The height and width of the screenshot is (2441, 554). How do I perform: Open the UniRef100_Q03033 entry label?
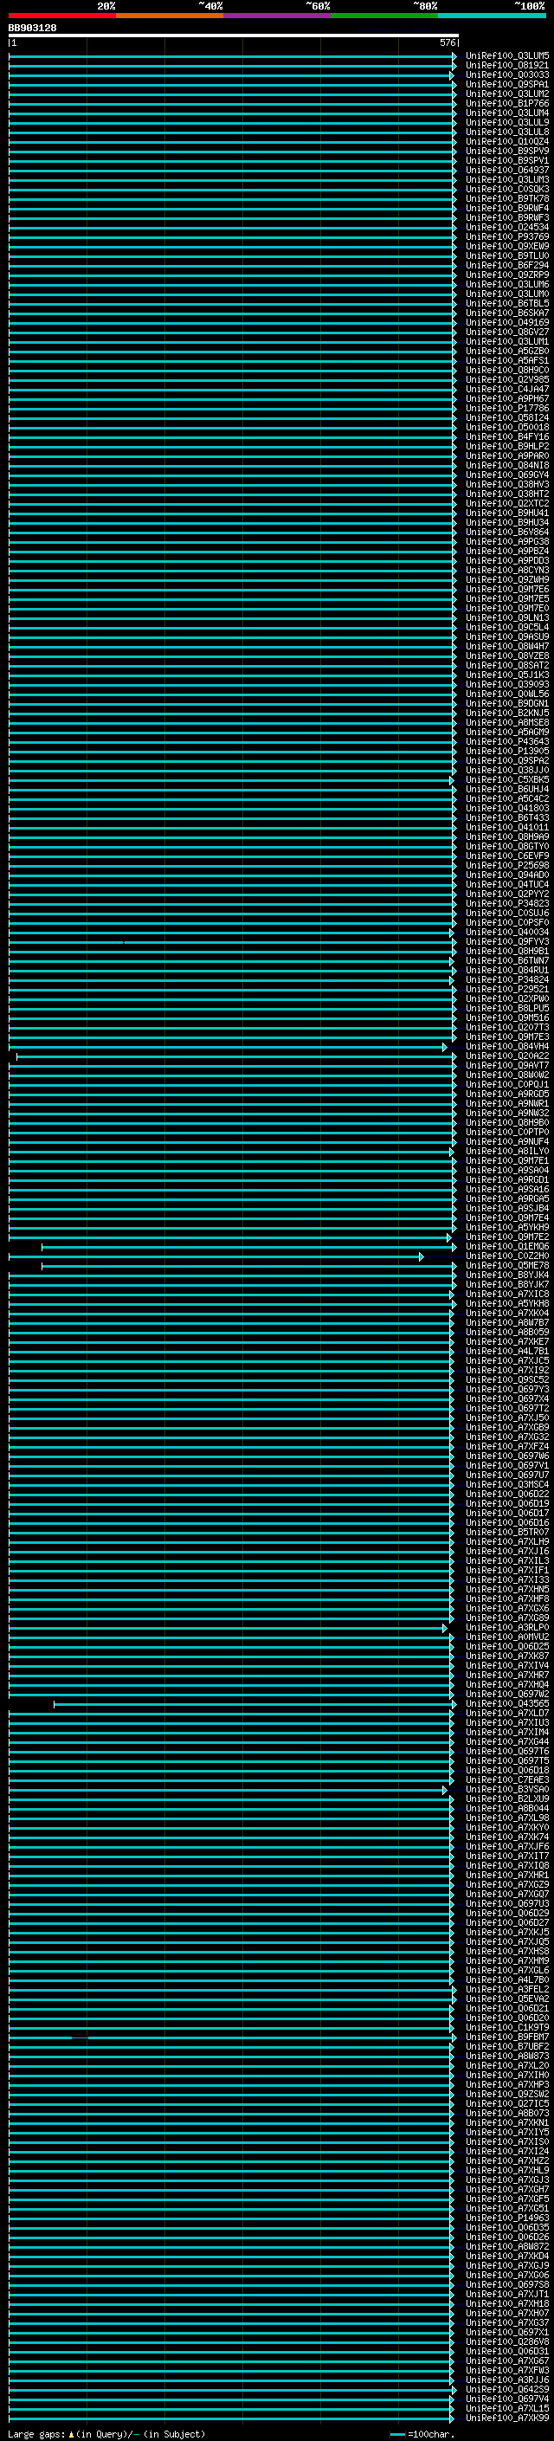click(506, 74)
